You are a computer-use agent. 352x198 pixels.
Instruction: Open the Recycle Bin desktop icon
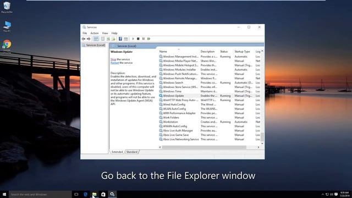click(x=7, y=7)
